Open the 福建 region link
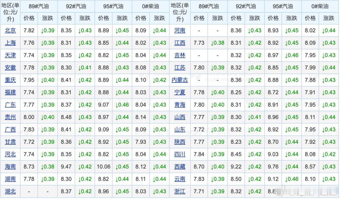The image size is (340, 199). [x=10, y=92]
